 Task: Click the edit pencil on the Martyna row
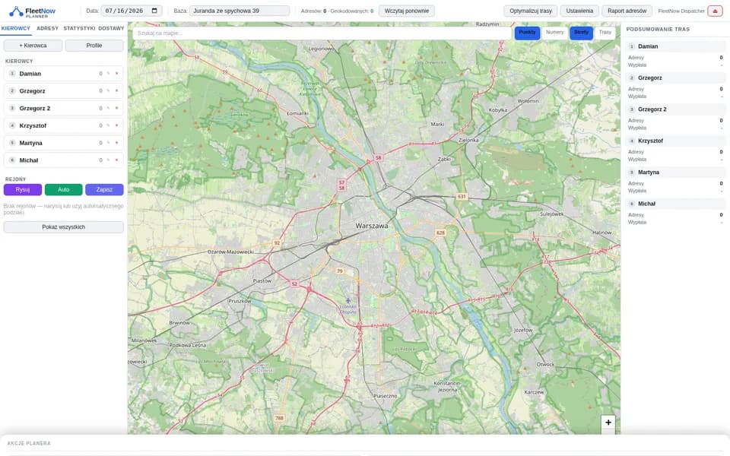click(x=109, y=143)
